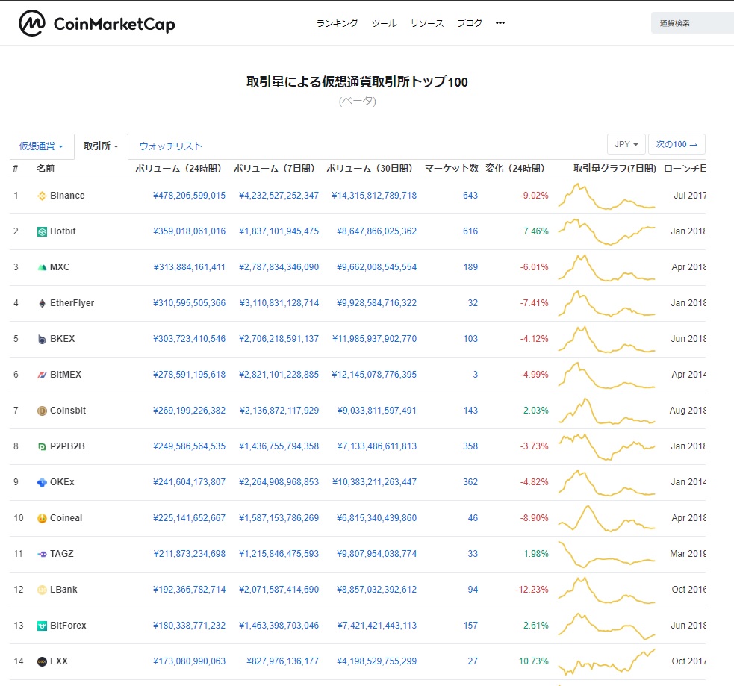This screenshot has width=734, height=686.
Task: Open the Binance exchange link
Action: tap(67, 196)
